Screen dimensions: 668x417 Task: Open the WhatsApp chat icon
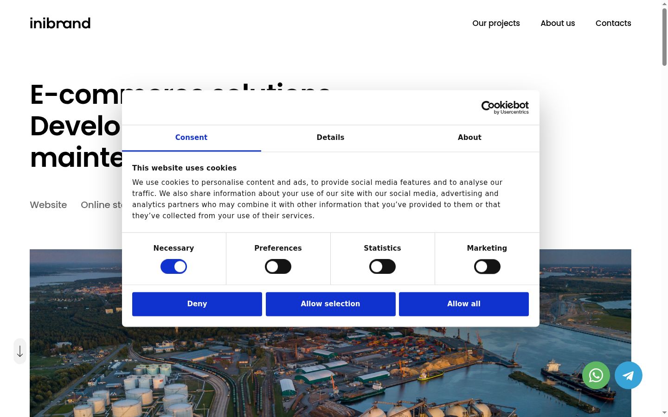point(596,375)
